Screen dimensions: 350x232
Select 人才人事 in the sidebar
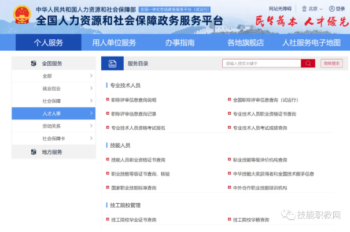[x=54, y=113]
